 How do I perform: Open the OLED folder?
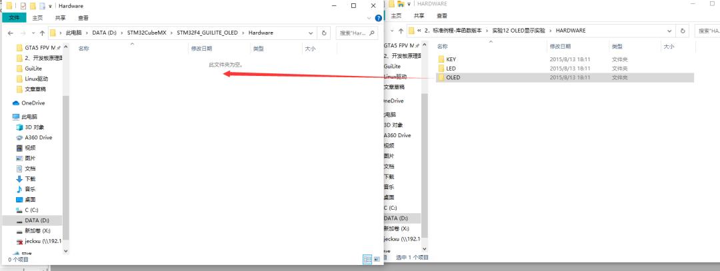point(453,77)
